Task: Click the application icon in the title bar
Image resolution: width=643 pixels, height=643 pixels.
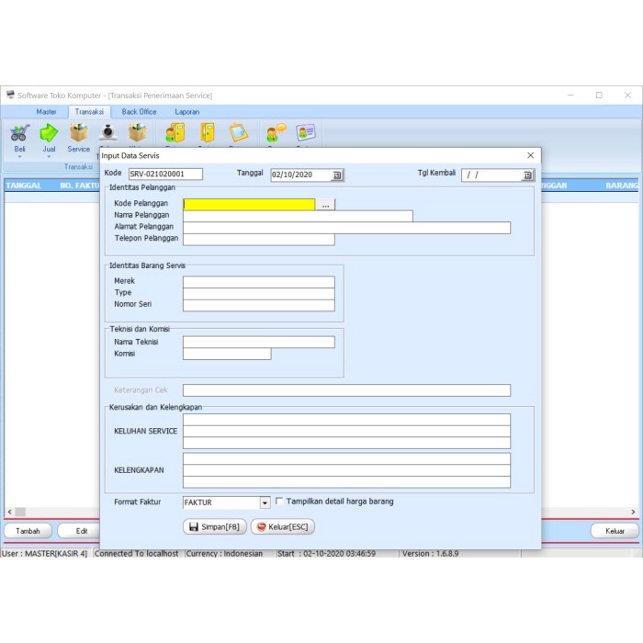Action: 10,95
